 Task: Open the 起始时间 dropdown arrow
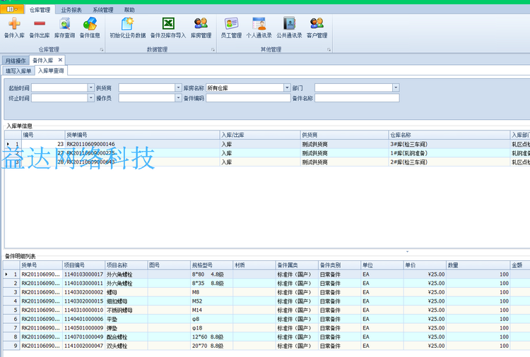pyautogui.click(x=91, y=87)
